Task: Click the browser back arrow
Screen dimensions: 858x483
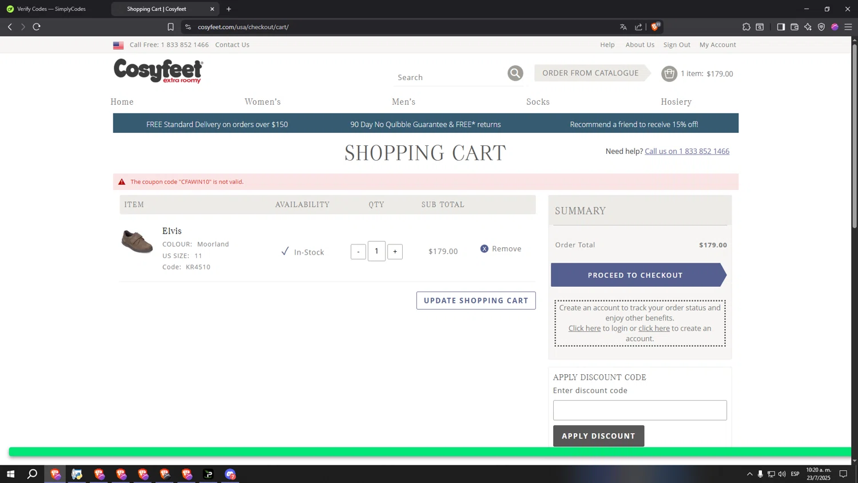Action: tap(10, 27)
